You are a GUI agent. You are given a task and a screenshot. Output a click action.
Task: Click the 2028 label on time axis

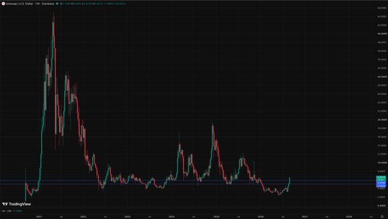[x=349, y=217]
